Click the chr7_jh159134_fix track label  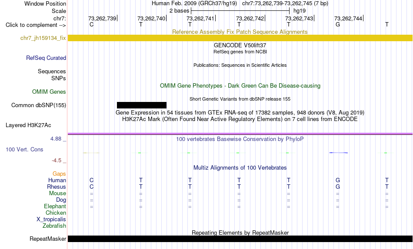[43, 38]
